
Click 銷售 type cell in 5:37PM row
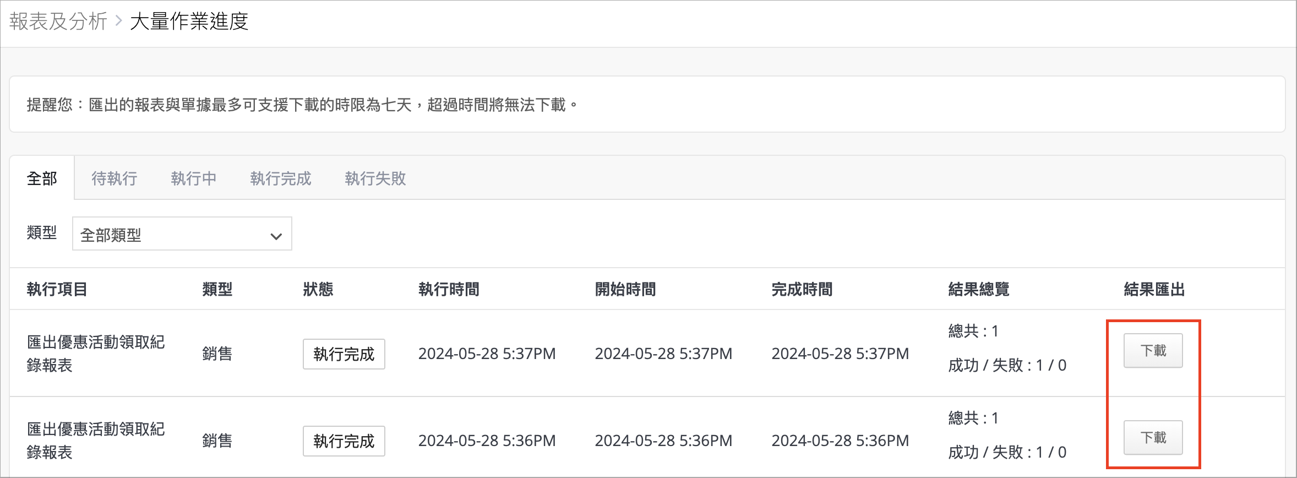pos(217,354)
